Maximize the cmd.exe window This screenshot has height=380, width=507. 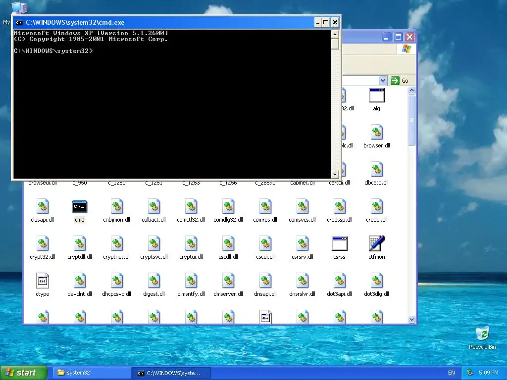click(x=326, y=22)
